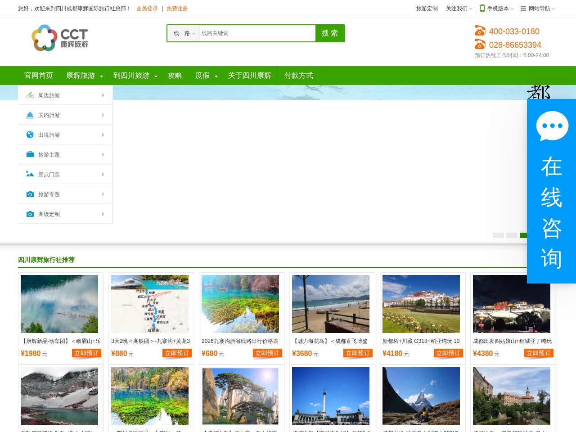Expand the 网站导航 dropdown at top
The image size is (576, 432).
click(538, 9)
